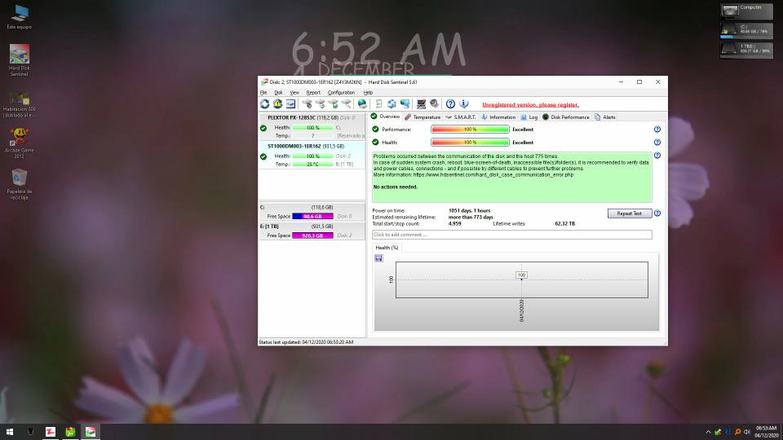Open the Disk menu
Screen dimensions: 783x440
tap(278, 92)
